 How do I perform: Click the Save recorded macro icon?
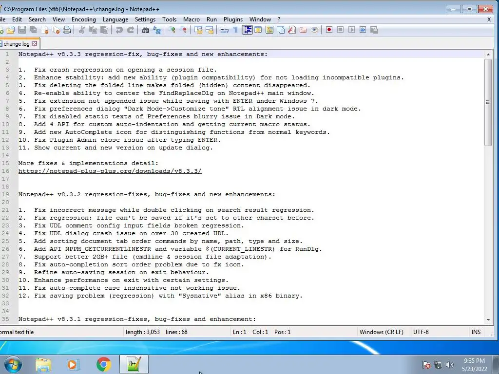pos(374,30)
